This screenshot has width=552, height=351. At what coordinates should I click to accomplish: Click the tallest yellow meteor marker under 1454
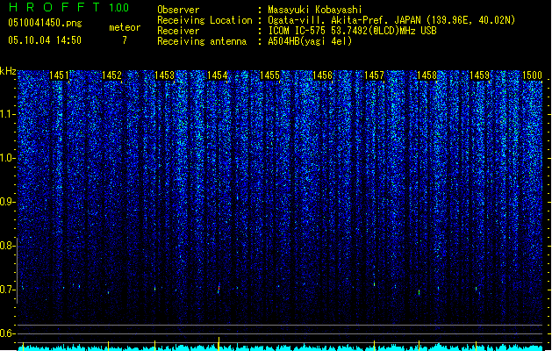click(x=219, y=344)
